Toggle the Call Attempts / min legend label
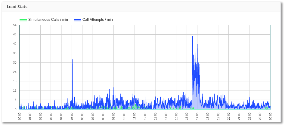The image size is (285, 126). coord(97,20)
